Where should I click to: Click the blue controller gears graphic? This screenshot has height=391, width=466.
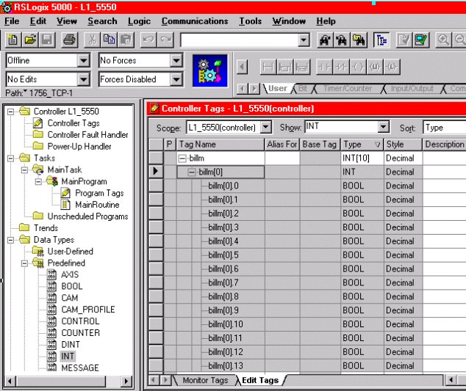[x=209, y=70]
